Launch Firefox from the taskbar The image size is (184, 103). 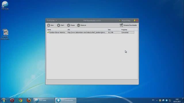(x=29, y=100)
